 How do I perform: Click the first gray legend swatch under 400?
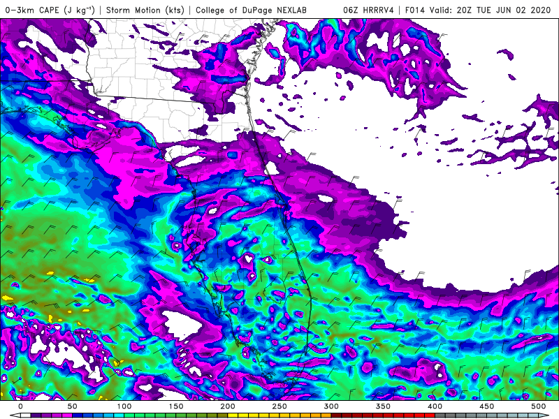pos(440,416)
